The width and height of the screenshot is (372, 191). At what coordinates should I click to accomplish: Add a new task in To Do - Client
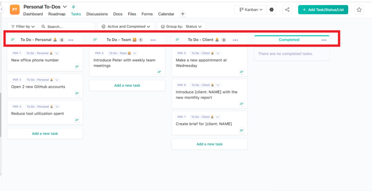210,144
